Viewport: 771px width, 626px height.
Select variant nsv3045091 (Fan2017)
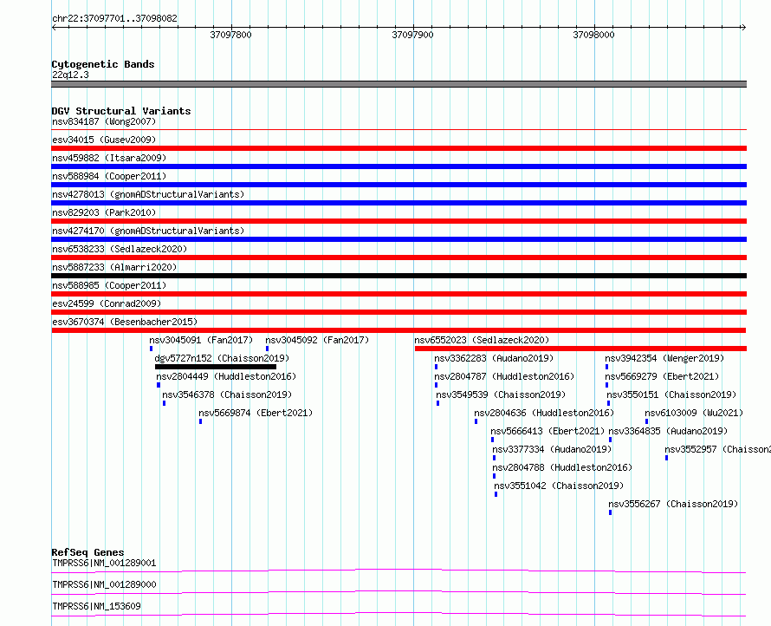(201, 340)
